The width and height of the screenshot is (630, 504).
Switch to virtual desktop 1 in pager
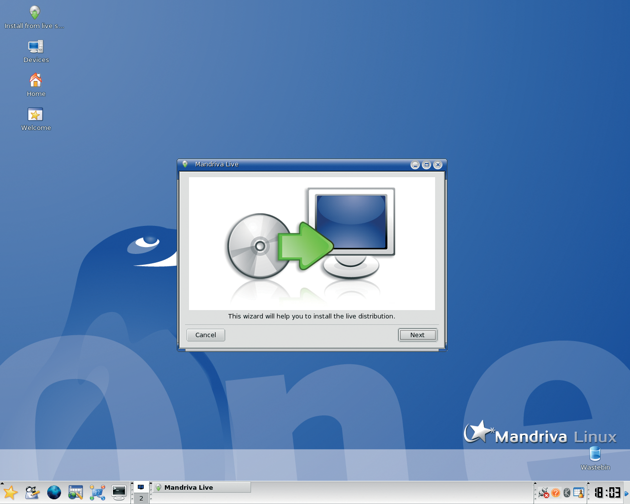(141, 487)
